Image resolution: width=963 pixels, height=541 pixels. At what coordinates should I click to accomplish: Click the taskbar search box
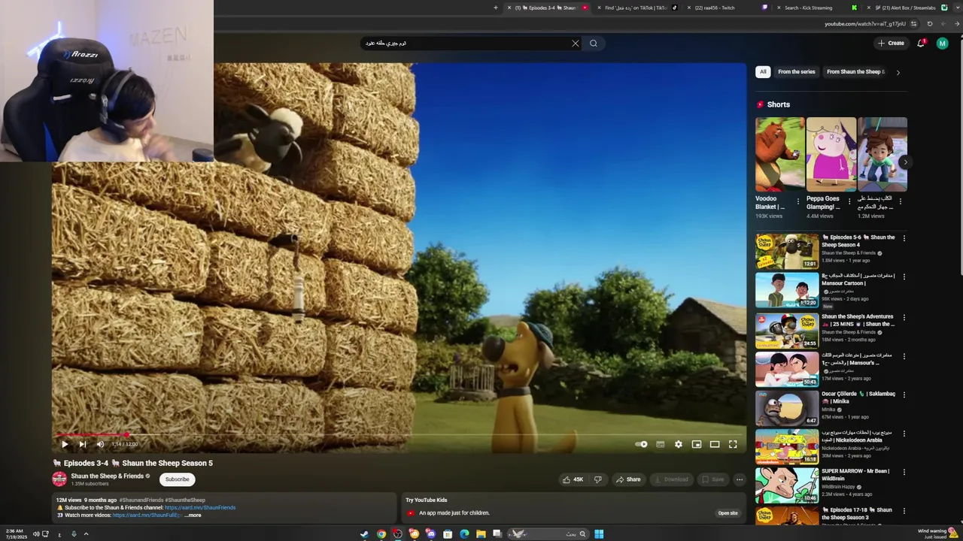click(x=547, y=534)
